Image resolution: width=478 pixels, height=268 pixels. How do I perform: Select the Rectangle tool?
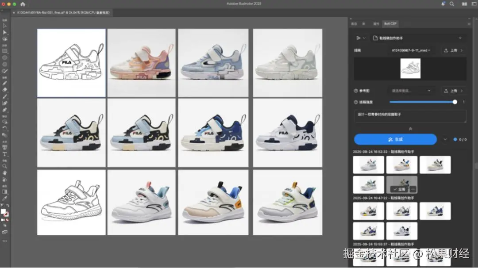[x=4, y=51]
